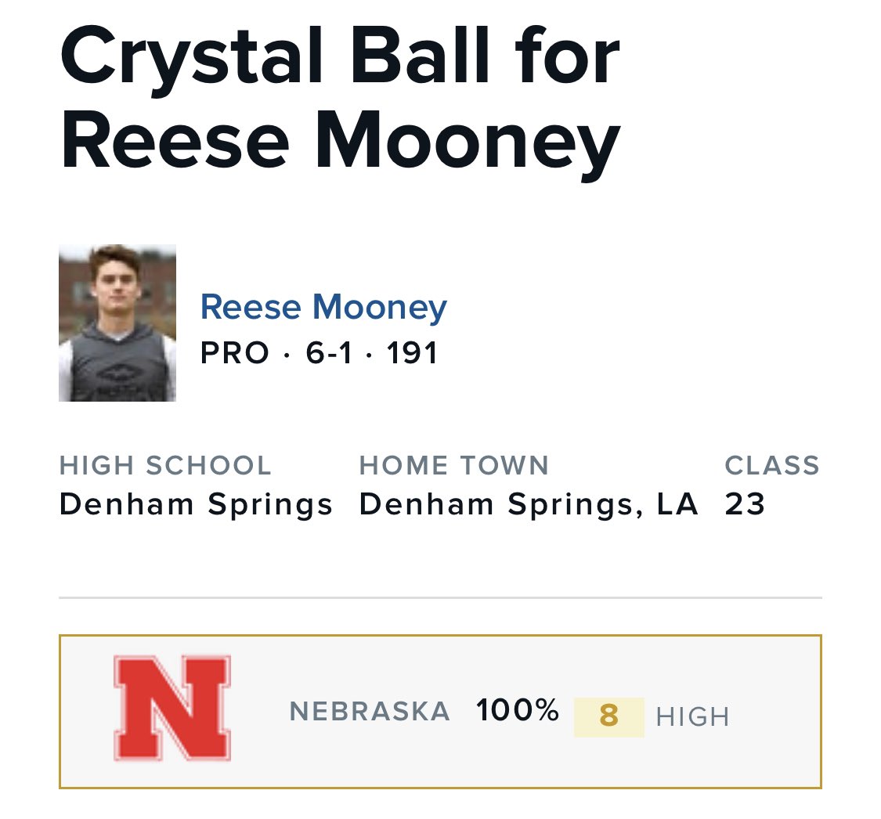Click the HIGH confidence label

[693, 716]
